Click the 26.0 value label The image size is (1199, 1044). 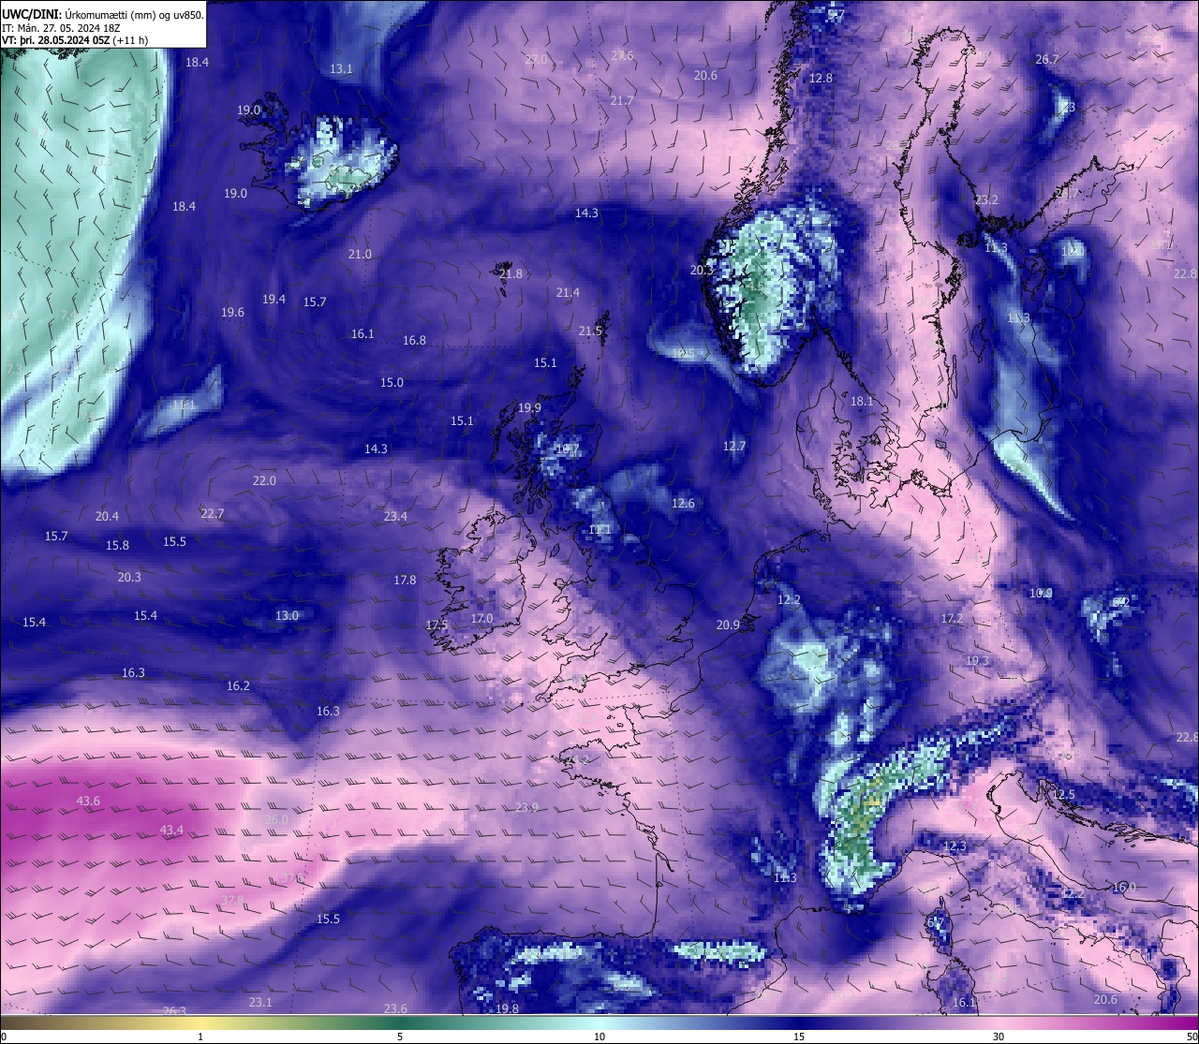[x=276, y=820]
